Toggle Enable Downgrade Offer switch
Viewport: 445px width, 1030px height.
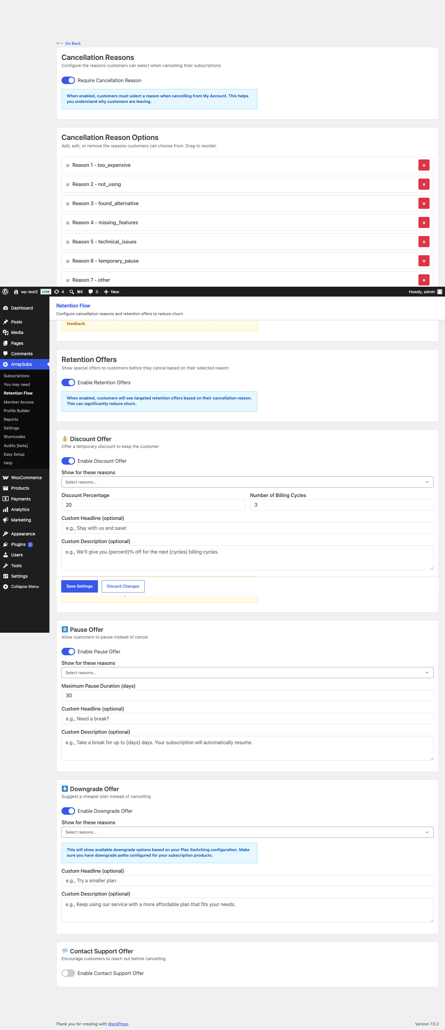[68, 811]
